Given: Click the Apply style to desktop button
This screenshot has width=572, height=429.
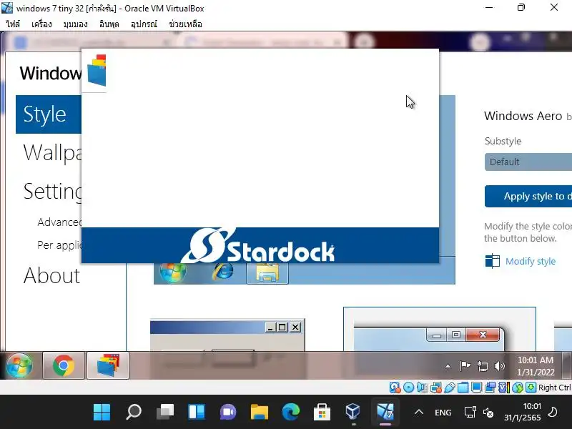Looking at the screenshot, I should [x=528, y=196].
